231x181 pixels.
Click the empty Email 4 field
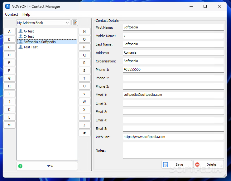tap(173, 120)
